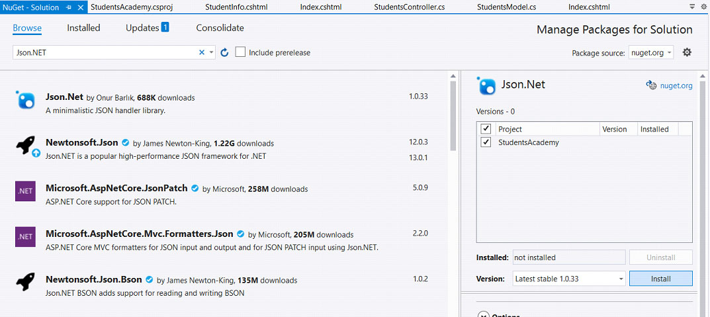Pin the NuGet - Solution tab
The image size is (710, 317).
pyautogui.click(x=69, y=7)
